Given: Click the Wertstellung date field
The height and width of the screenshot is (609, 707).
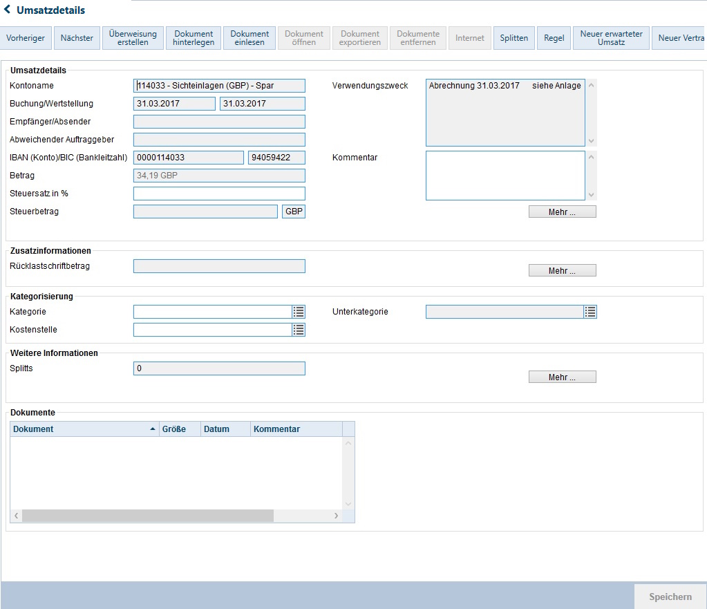Looking at the screenshot, I should point(263,104).
